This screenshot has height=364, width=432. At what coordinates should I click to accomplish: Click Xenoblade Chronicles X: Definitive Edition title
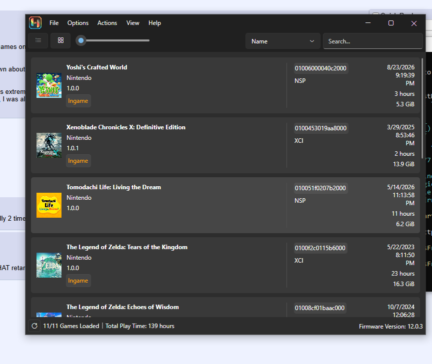(x=126, y=127)
